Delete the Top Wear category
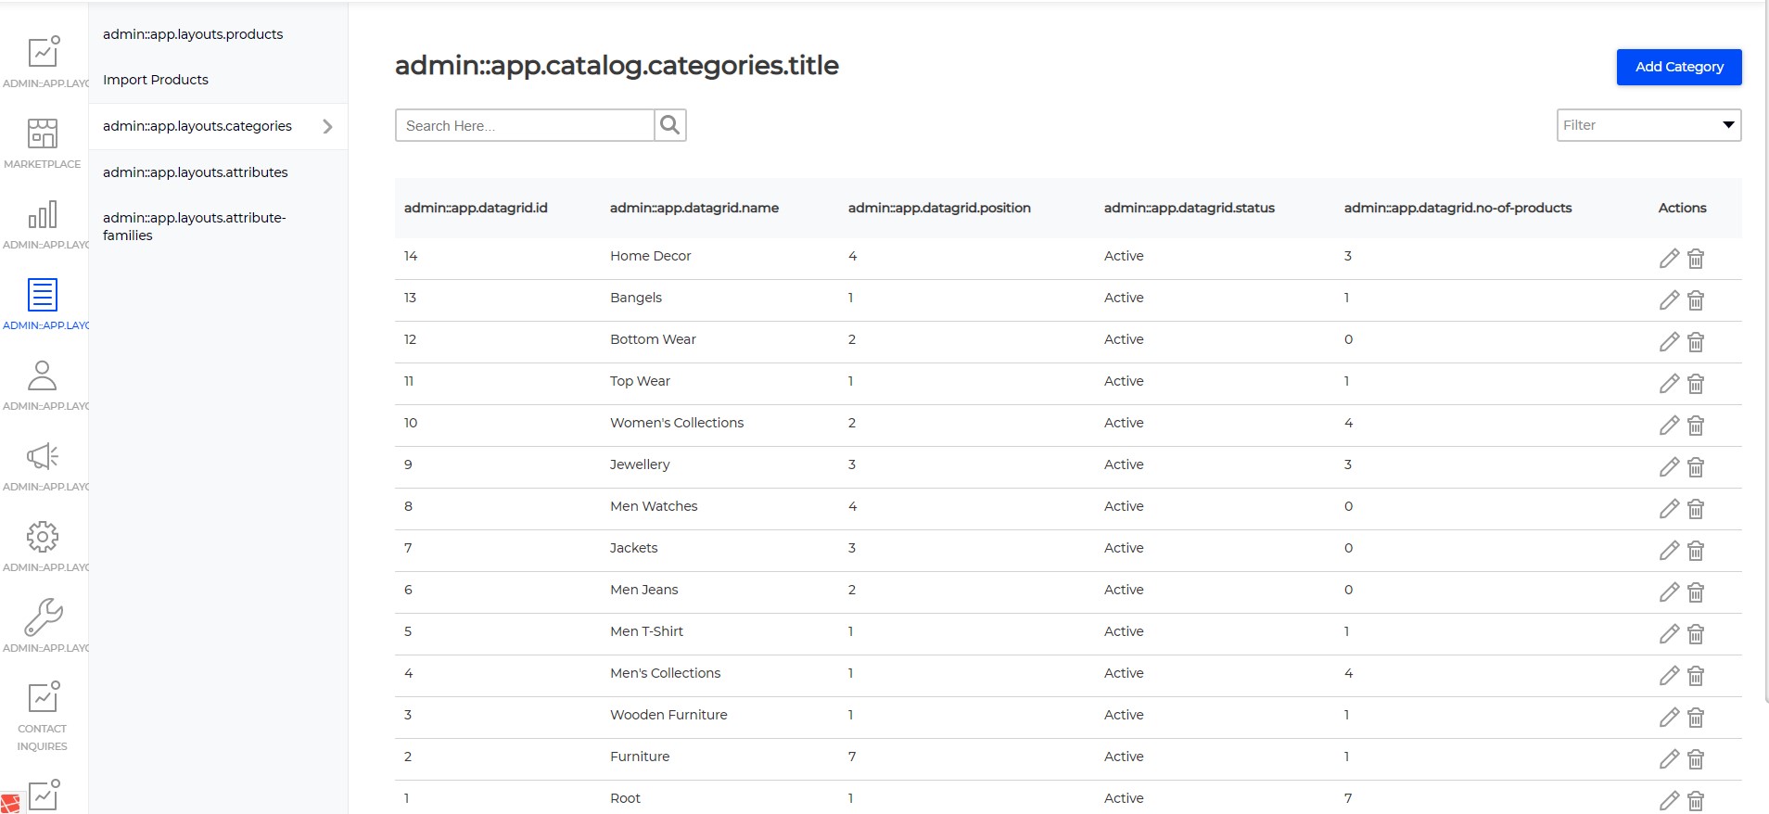 pyautogui.click(x=1696, y=384)
